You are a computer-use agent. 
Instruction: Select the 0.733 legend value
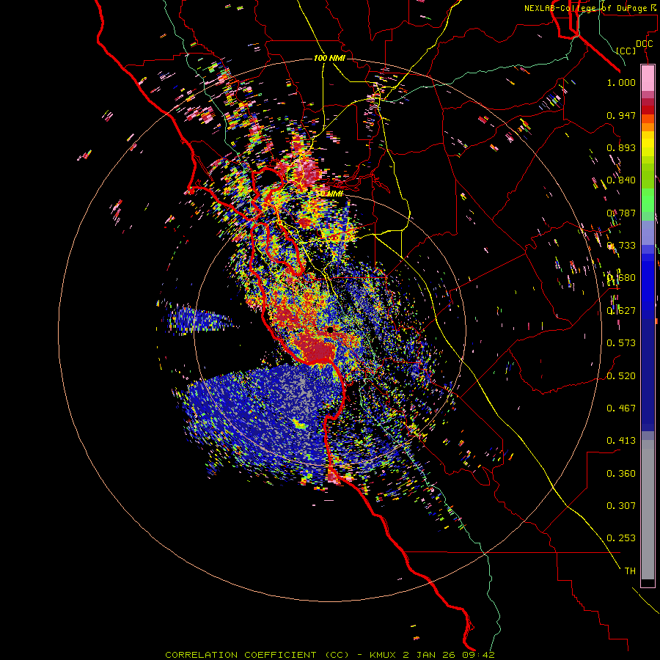click(x=621, y=246)
